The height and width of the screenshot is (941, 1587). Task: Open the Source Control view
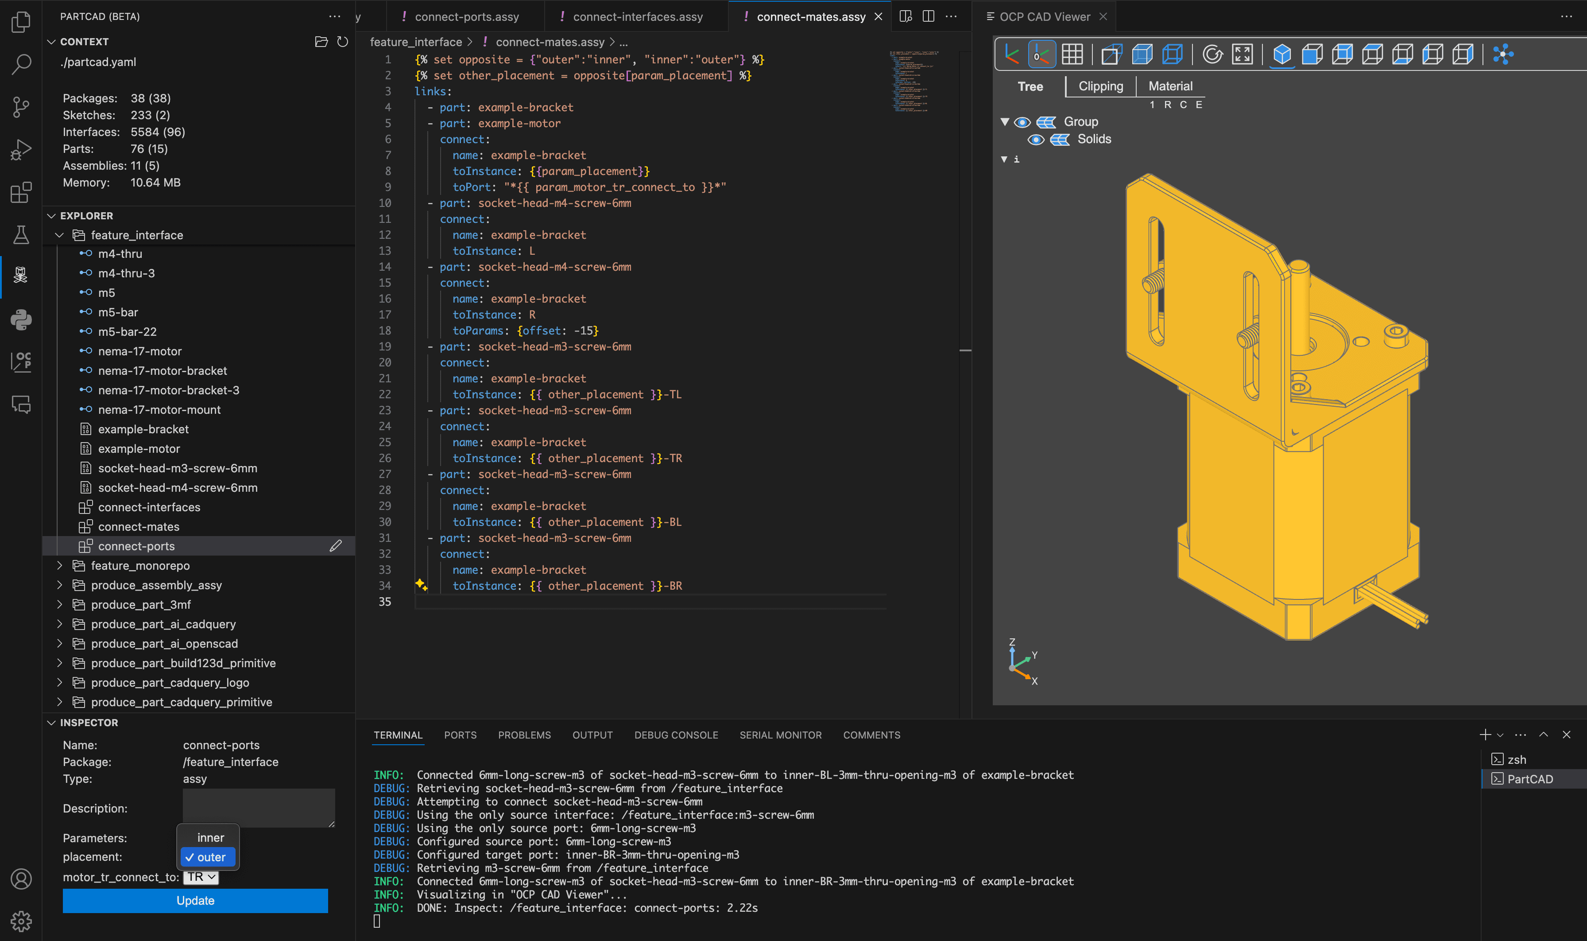21,106
